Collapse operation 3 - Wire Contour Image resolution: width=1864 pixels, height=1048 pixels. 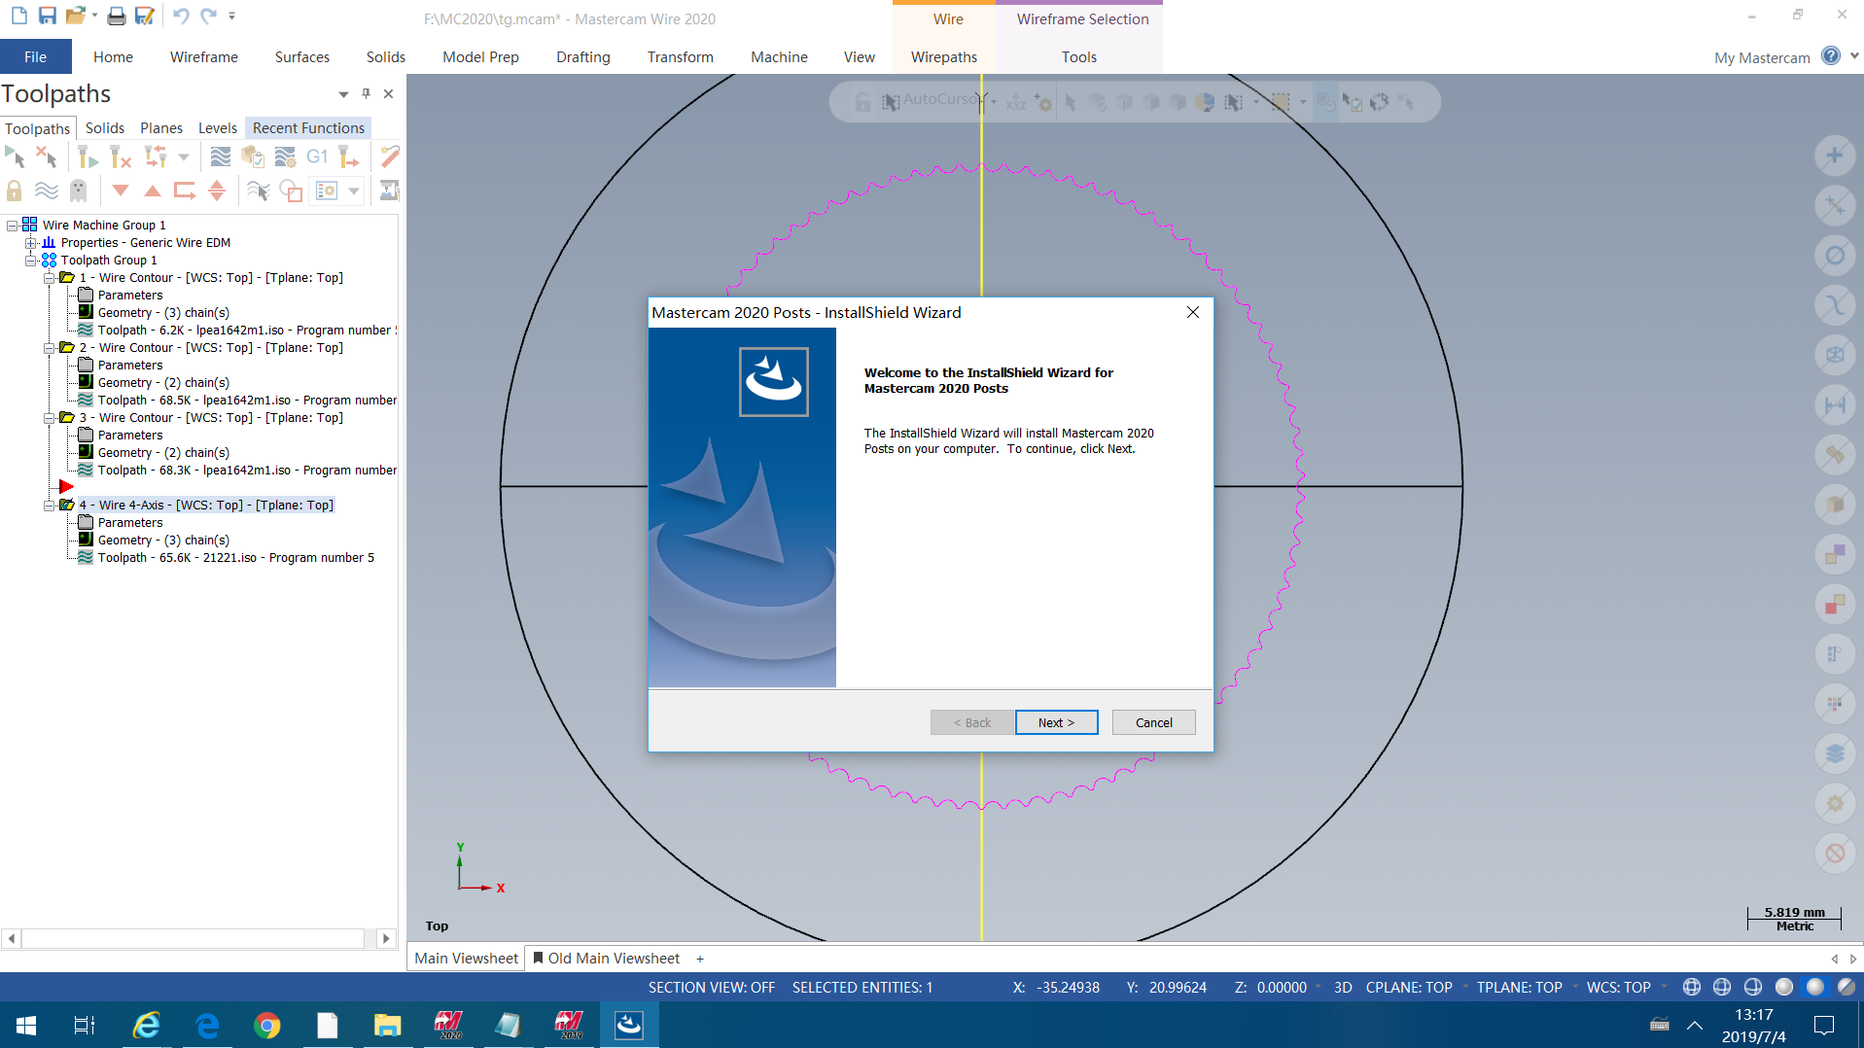coord(49,418)
